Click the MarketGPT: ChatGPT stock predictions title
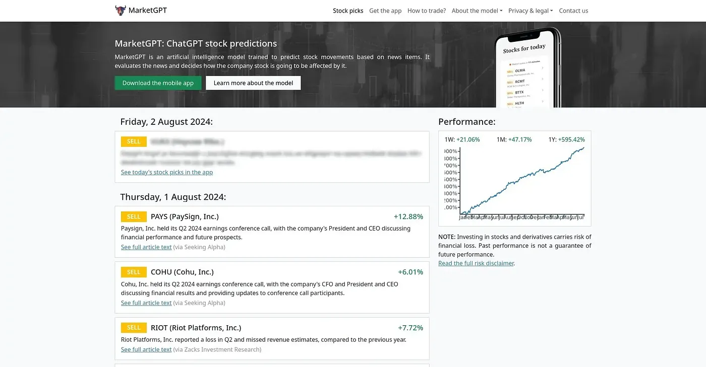706x367 pixels. coord(196,43)
